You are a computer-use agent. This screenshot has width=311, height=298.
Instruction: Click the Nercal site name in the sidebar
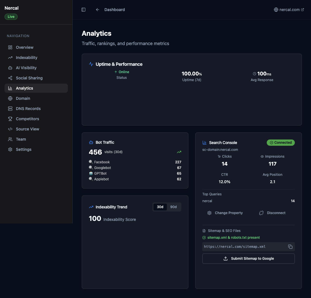pyautogui.click(x=12, y=8)
